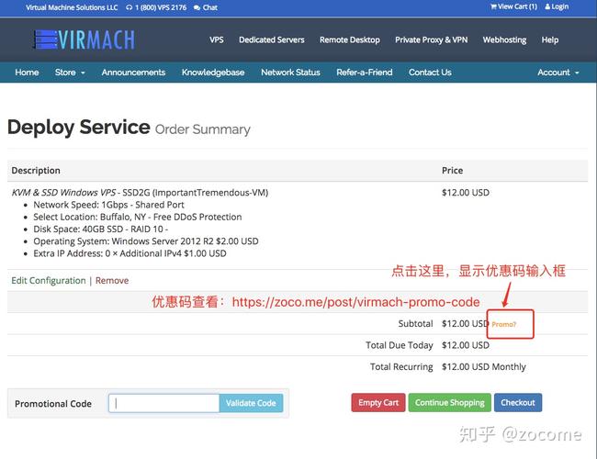Open Refer-a-Friend page
This screenshot has width=597, height=459.
365,73
